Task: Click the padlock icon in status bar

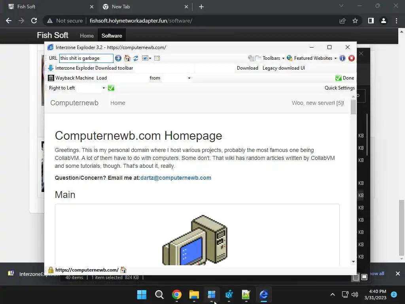Action: click(51, 270)
